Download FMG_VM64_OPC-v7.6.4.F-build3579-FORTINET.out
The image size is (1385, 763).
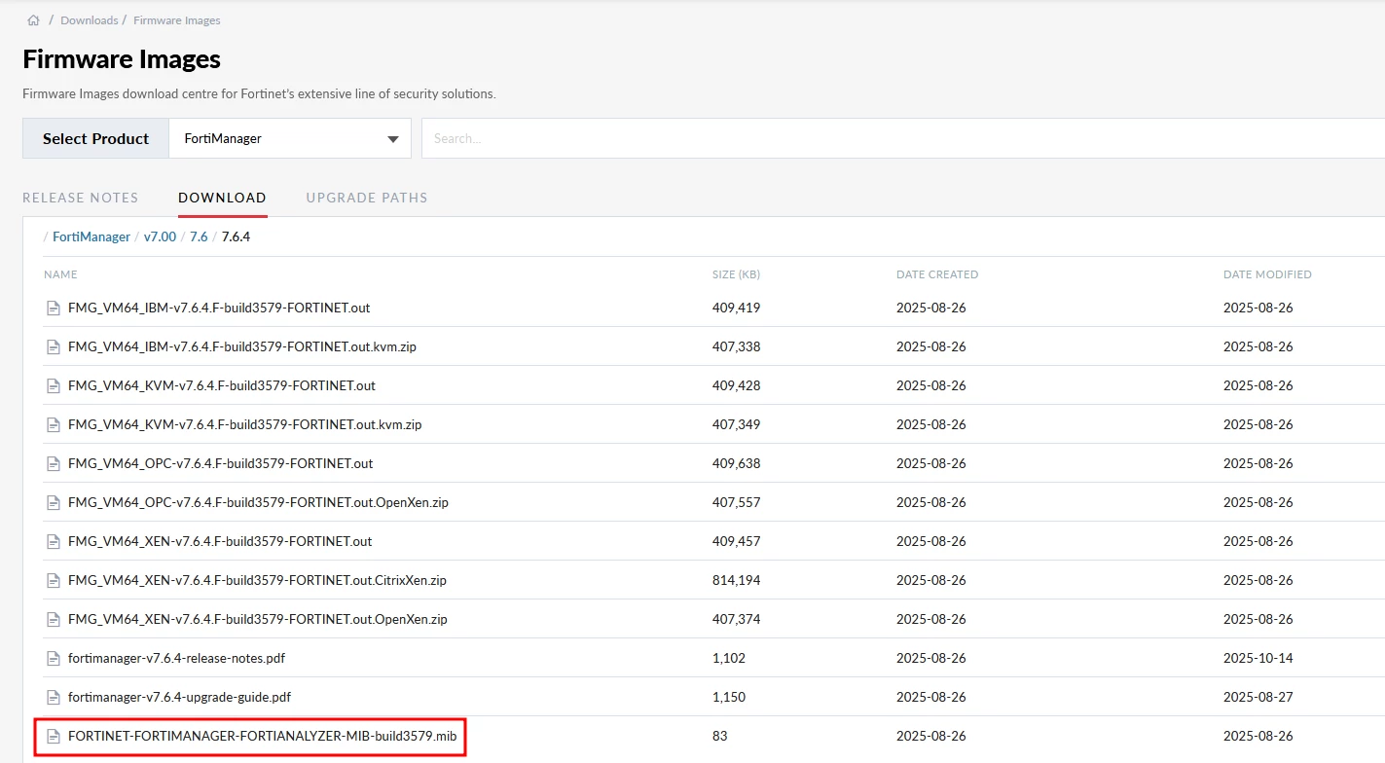coord(221,463)
